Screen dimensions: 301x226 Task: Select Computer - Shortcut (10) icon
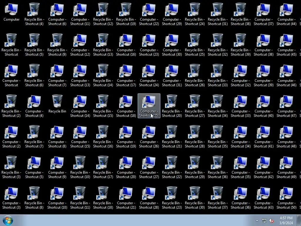click(57, 198)
